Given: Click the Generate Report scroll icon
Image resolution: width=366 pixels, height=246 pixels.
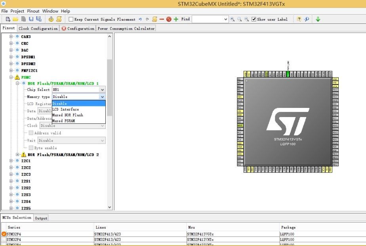Looking at the screenshot, I should (x=59, y=19).
